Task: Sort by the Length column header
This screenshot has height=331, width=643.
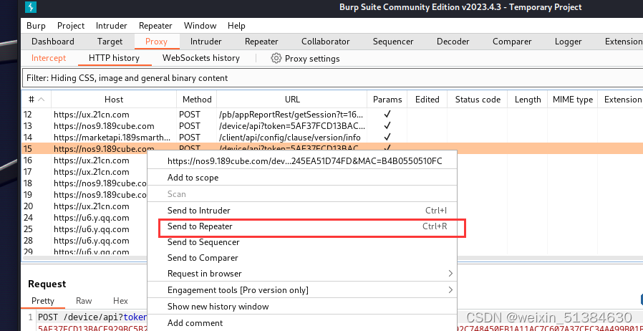Action: pos(528,100)
